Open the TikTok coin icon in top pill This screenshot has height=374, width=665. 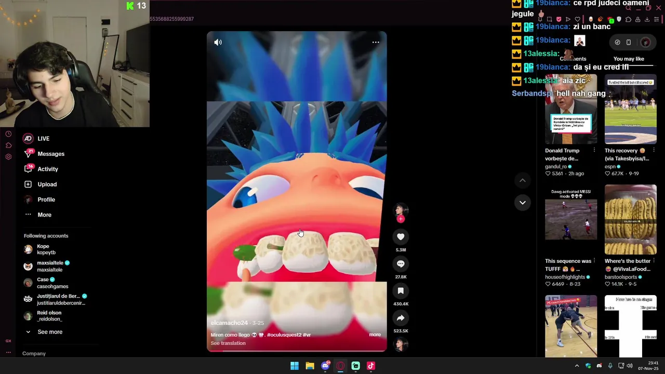coord(617,43)
